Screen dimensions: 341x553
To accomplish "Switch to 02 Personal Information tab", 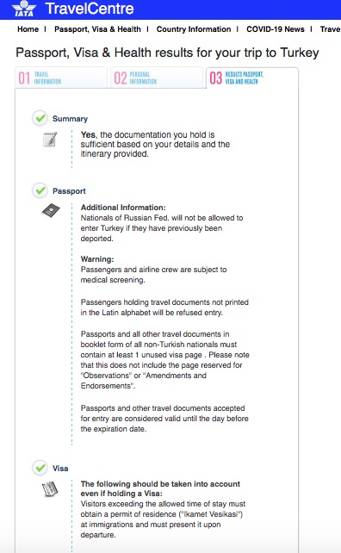I will click(x=157, y=78).
